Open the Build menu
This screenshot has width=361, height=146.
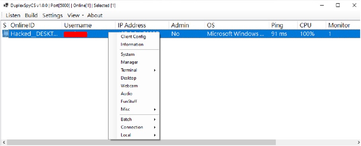tap(31, 15)
